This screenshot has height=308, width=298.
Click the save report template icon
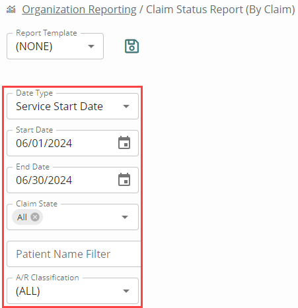[131, 46]
